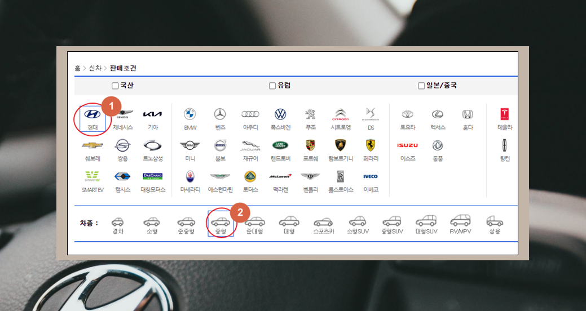Pick the Toyota (토요타) logo
Image resolution: width=586 pixels, height=311 pixels.
pyautogui.click(x=407, y=114)
